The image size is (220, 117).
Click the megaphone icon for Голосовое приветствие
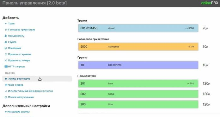[x=6, y=30]
